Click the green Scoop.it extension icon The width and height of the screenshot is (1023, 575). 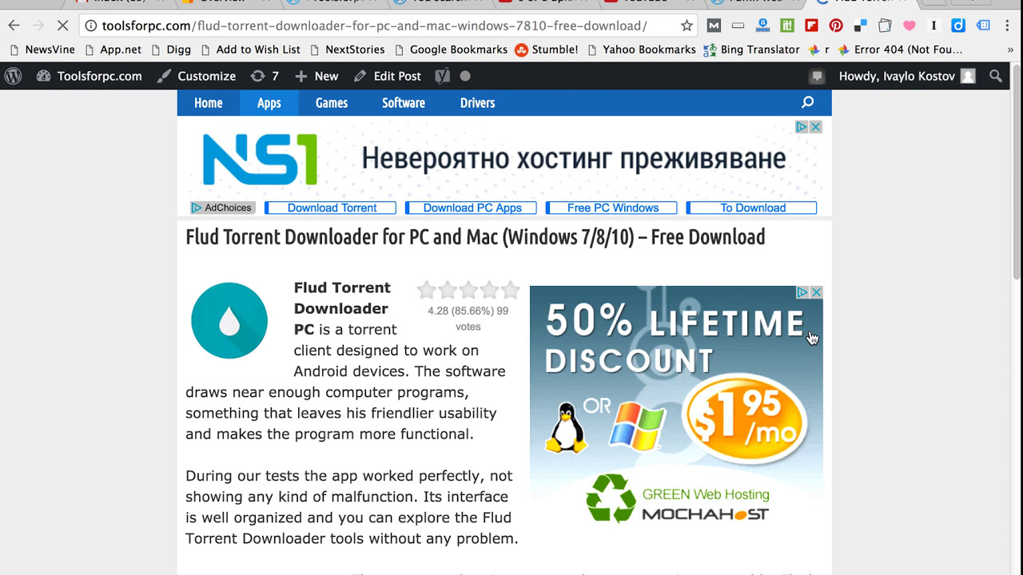(x=787, y=26)
